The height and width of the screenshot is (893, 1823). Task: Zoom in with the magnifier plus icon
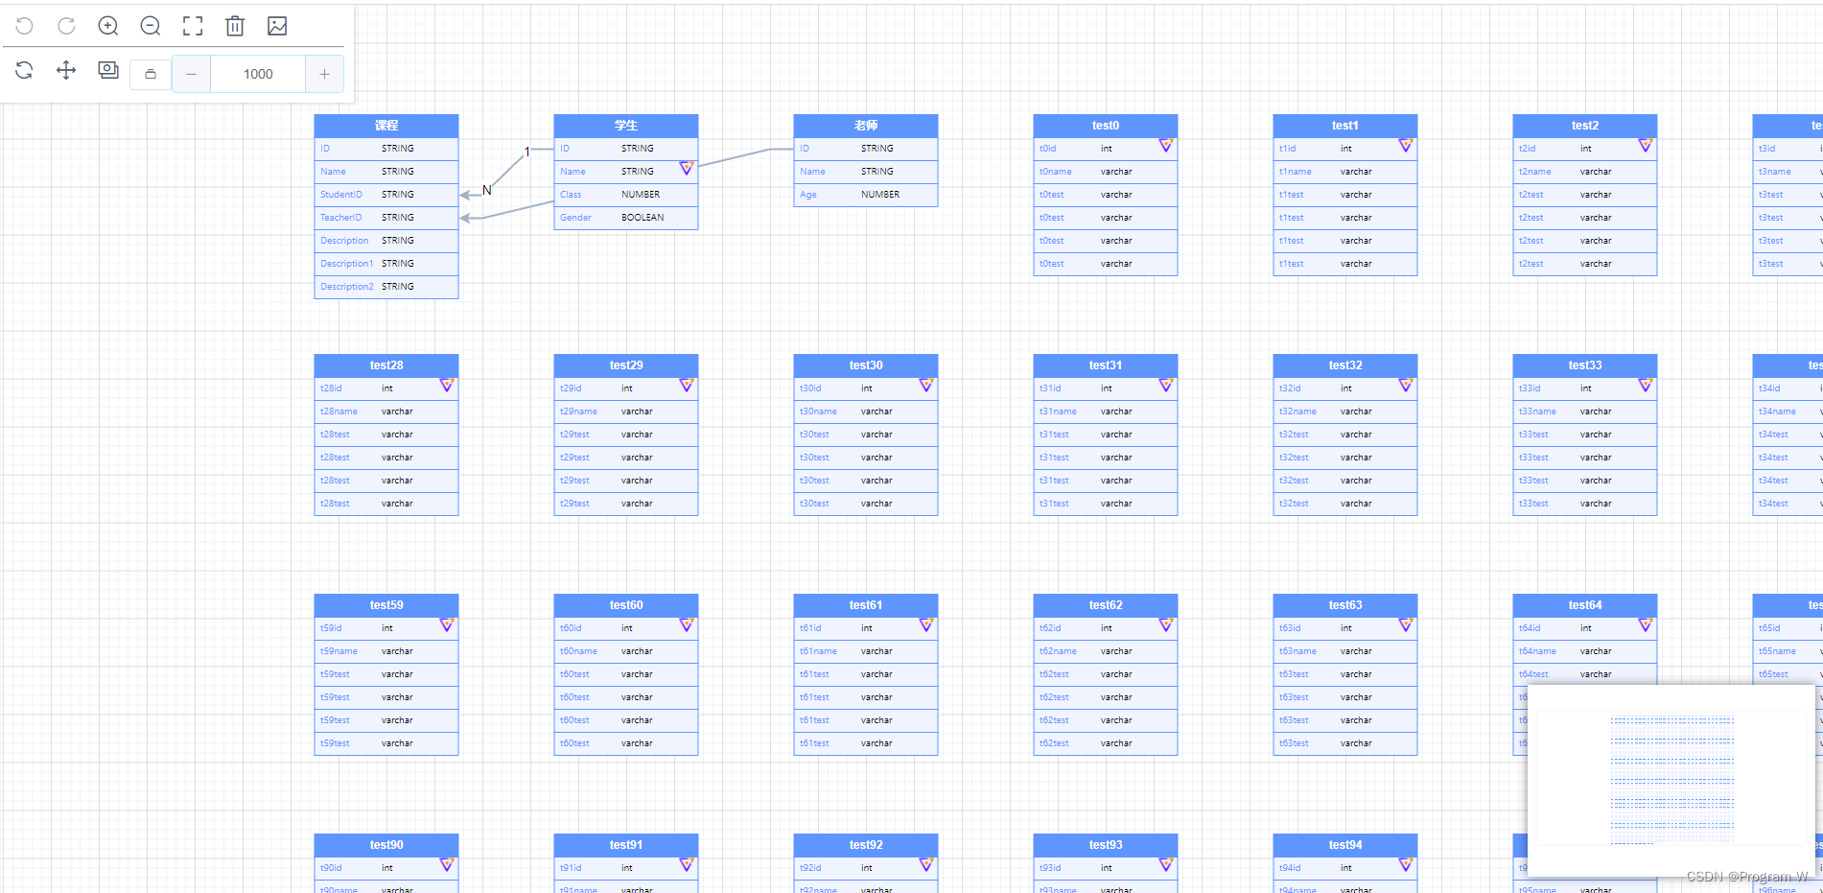pyautogui.click(x=108, y=26)
